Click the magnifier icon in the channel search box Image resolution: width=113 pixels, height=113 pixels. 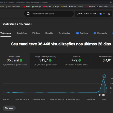tap(28, 14)
